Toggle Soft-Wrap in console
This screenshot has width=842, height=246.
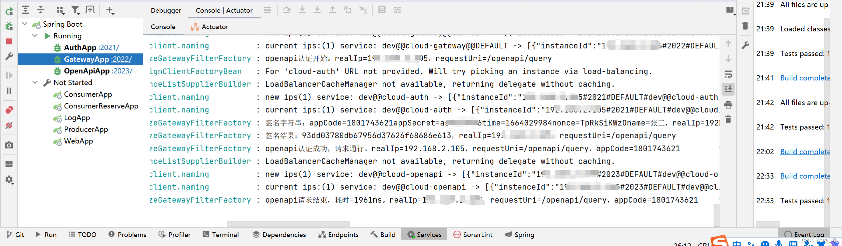(728, 74)
